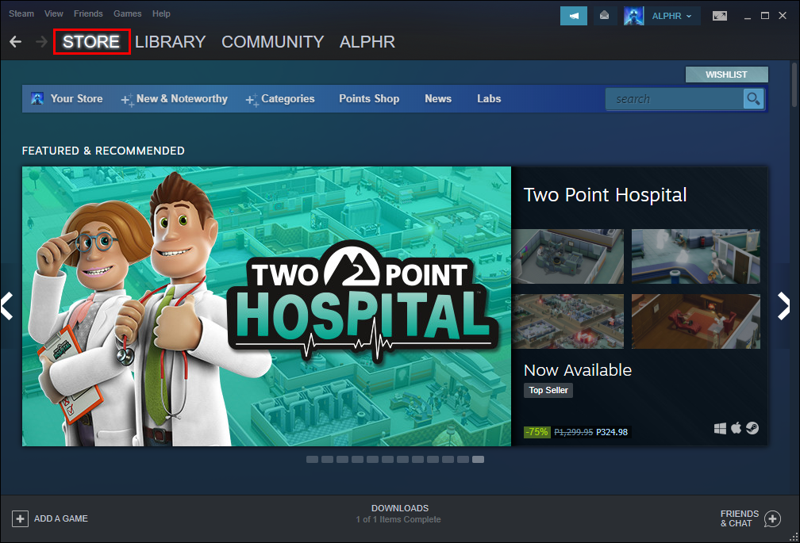Open the Friends menu
The height and width of the screenshot is (543, 800).
point(88,13)
